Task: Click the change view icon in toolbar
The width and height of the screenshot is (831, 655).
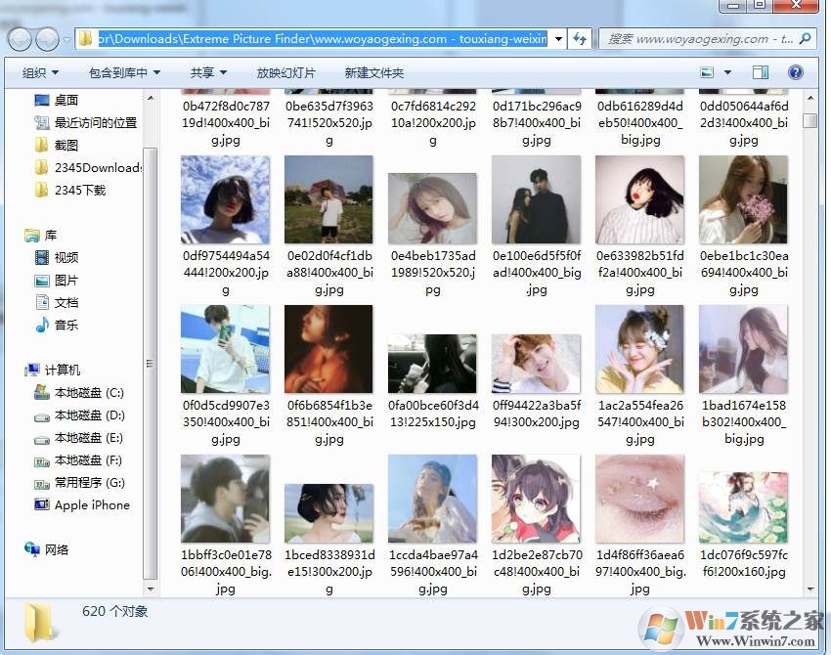Action: coord(708,73)
